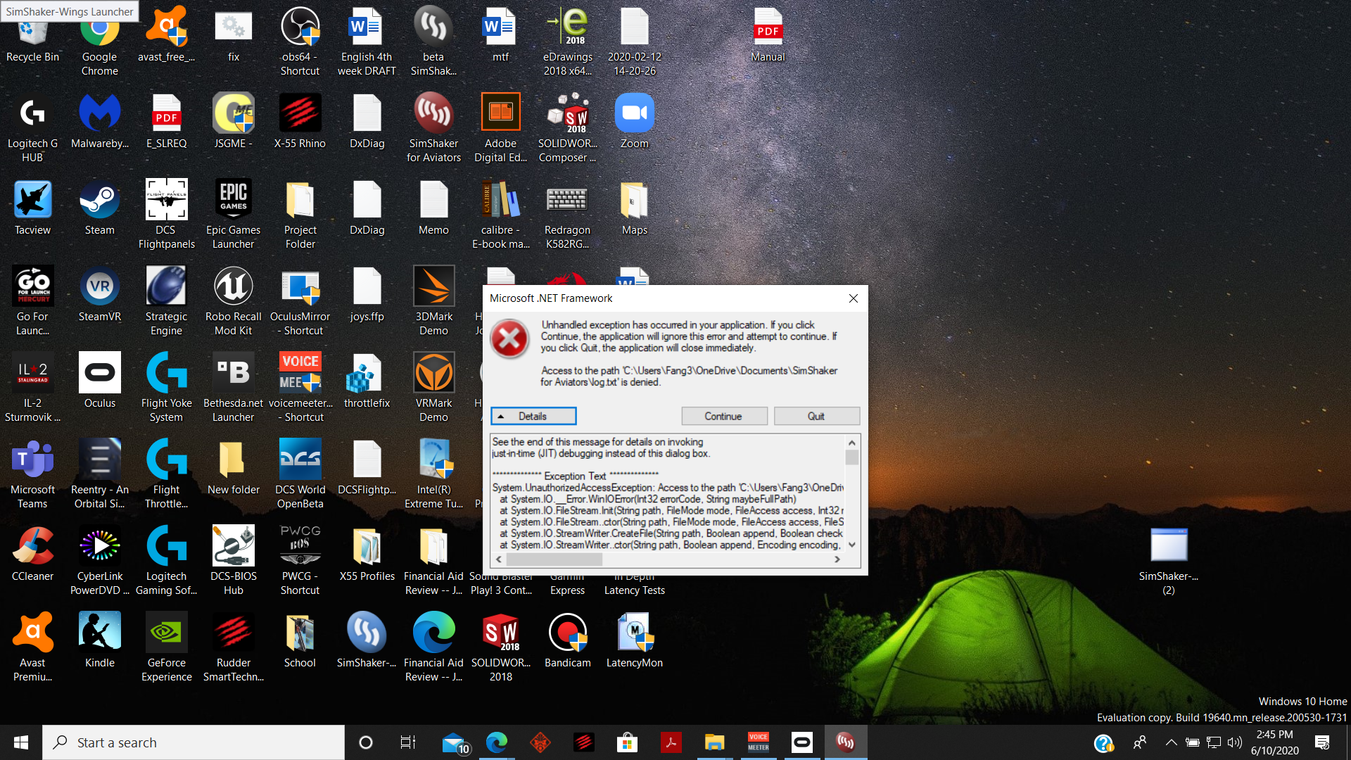Open the Google Chrome desktop icon
Screen dimensions: 1351x760
[99, 42]
